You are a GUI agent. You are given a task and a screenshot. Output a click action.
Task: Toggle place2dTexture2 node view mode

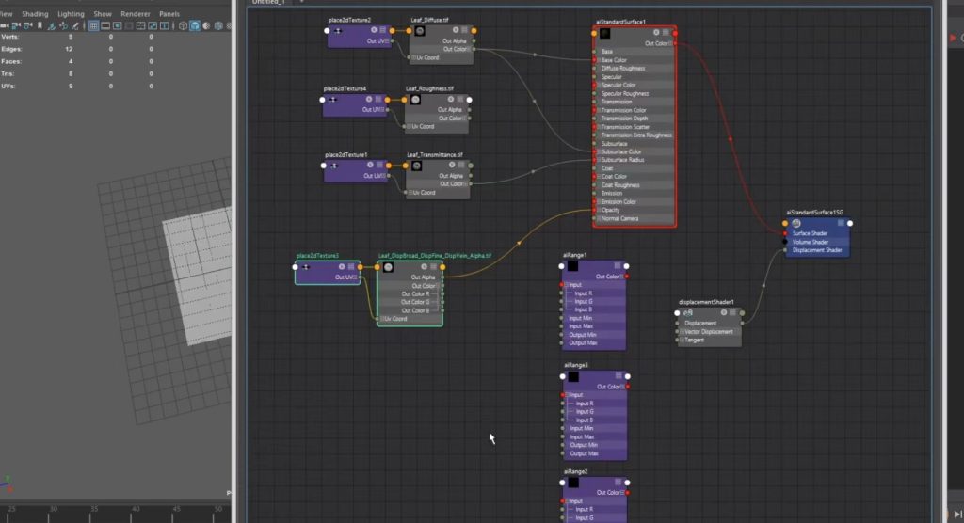(x=383, y=30)
